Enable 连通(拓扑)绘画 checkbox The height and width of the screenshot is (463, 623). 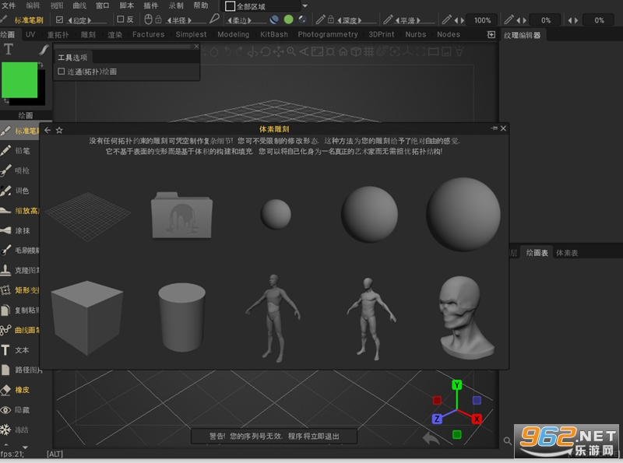click(x=62, y=72)
